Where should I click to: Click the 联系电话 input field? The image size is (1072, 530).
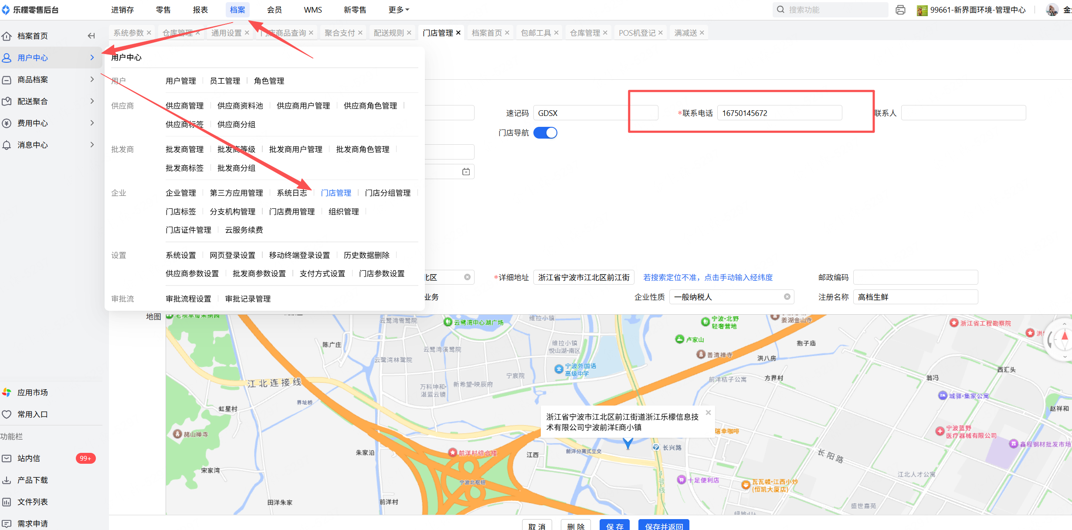(x=779, y=113)
